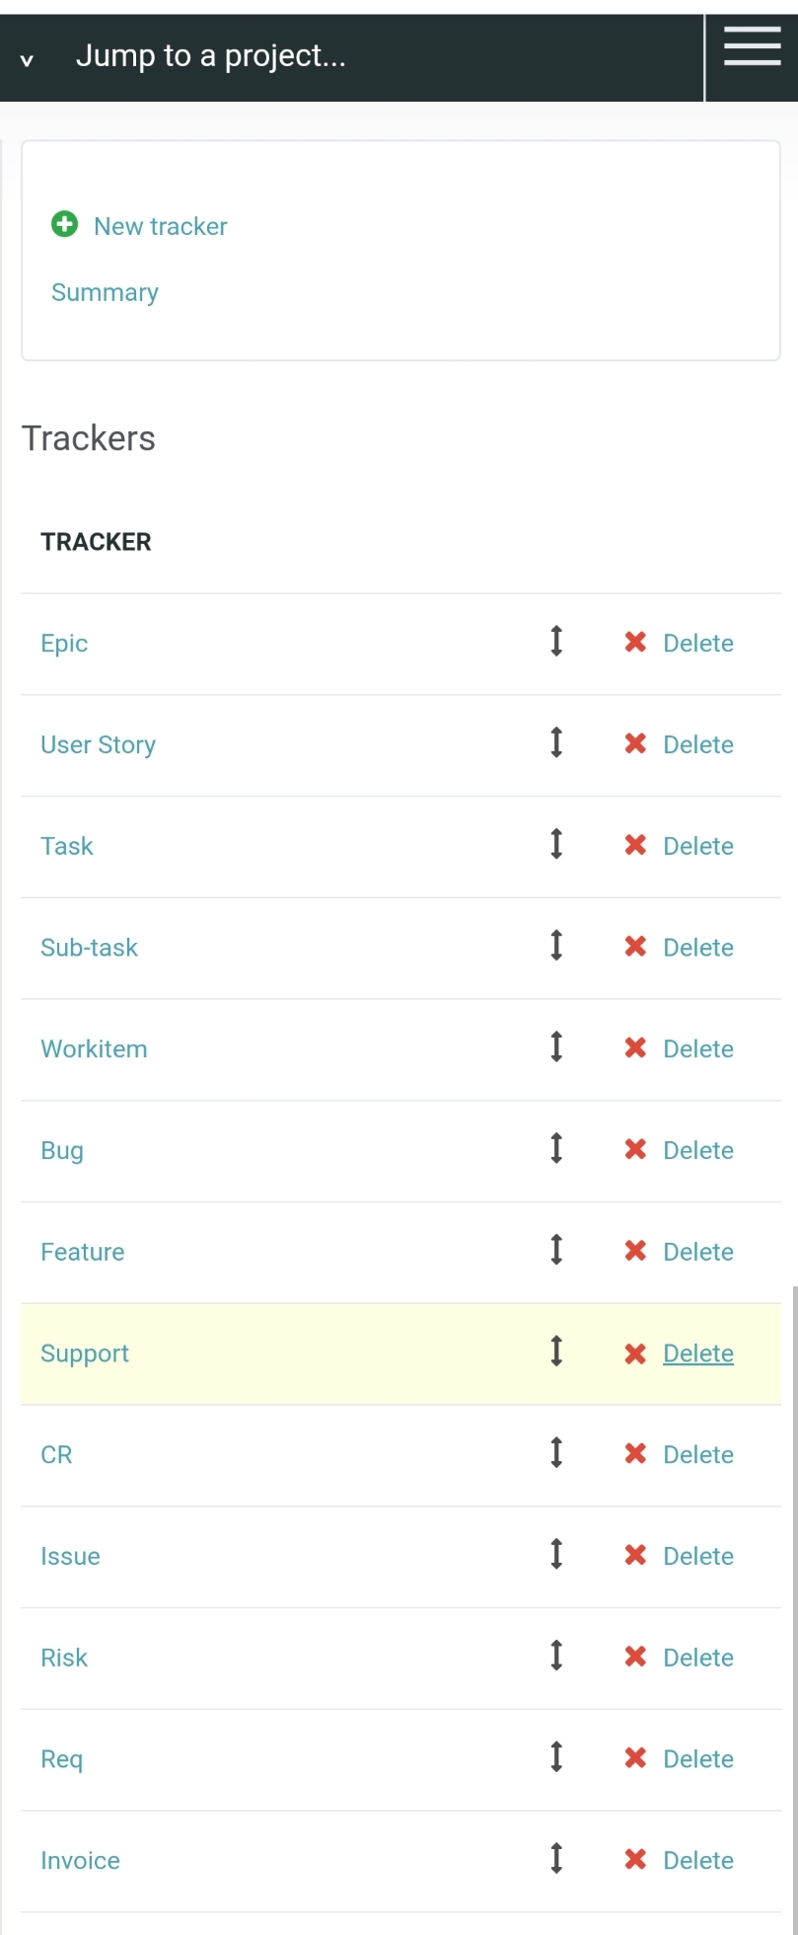Click the sort handle for Invoice tracker
The image size is (798, 1935).
pyautogui.click(x=556, y=1859)
